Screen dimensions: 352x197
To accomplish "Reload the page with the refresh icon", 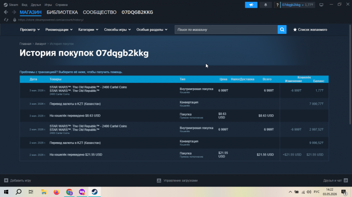I will tap(6, 20).
